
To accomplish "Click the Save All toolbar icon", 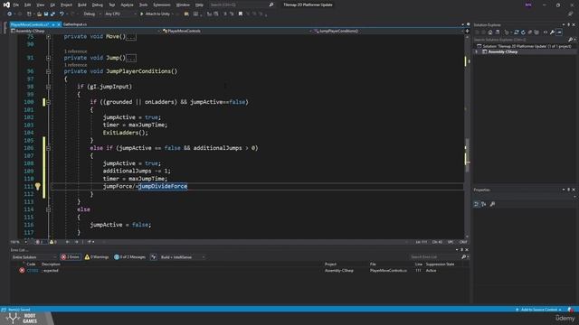I will (x=52, y=14).
